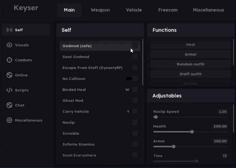Click the Self broadcast icon in sidebar
The image size is (236, 168).
coord(9,30)
